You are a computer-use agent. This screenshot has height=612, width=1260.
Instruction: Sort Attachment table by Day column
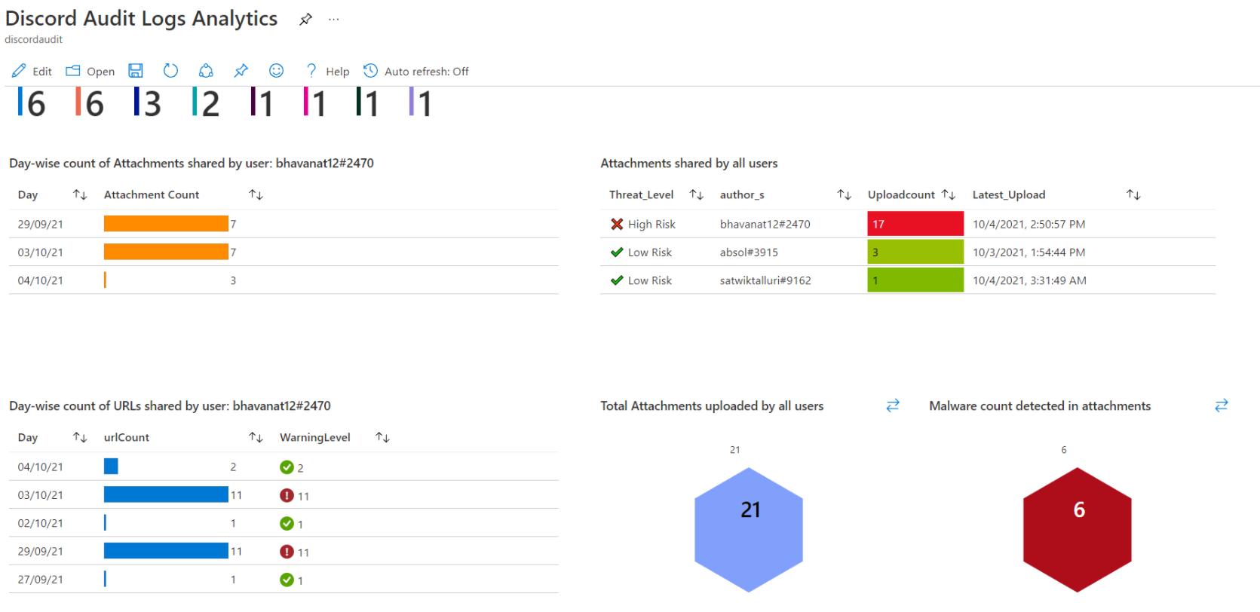coord(80,194)
